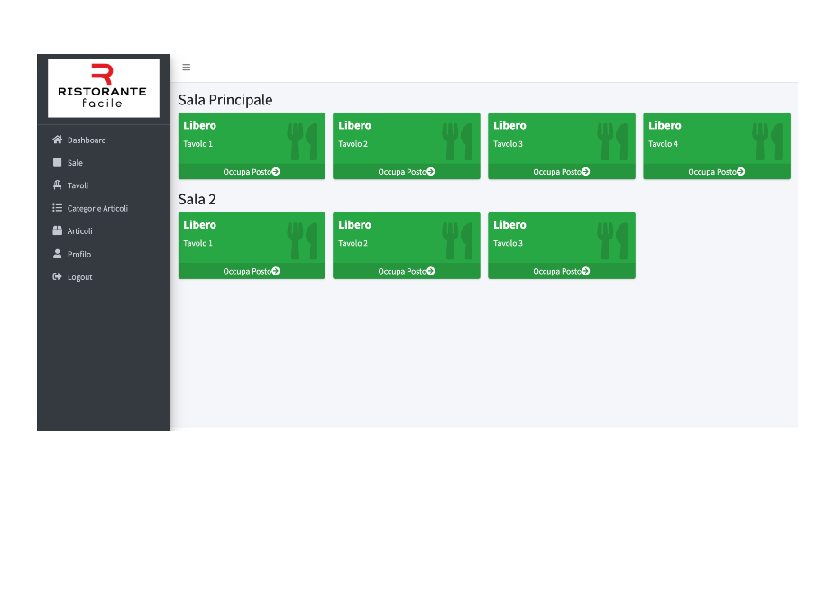
Task: Open the Profilo menu item
Action: pos(79,254)
